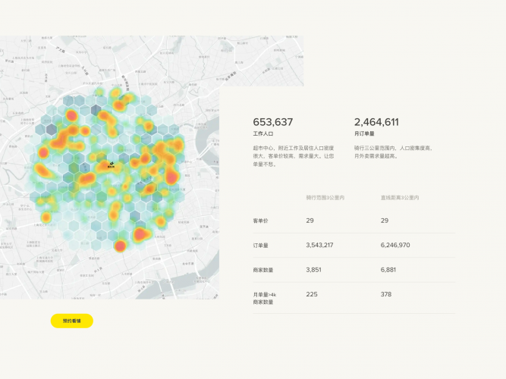The height and width of the screenshot is (379, 506).
Task: Click the 直线距离3公里内 column header
Action: [400, 197]
